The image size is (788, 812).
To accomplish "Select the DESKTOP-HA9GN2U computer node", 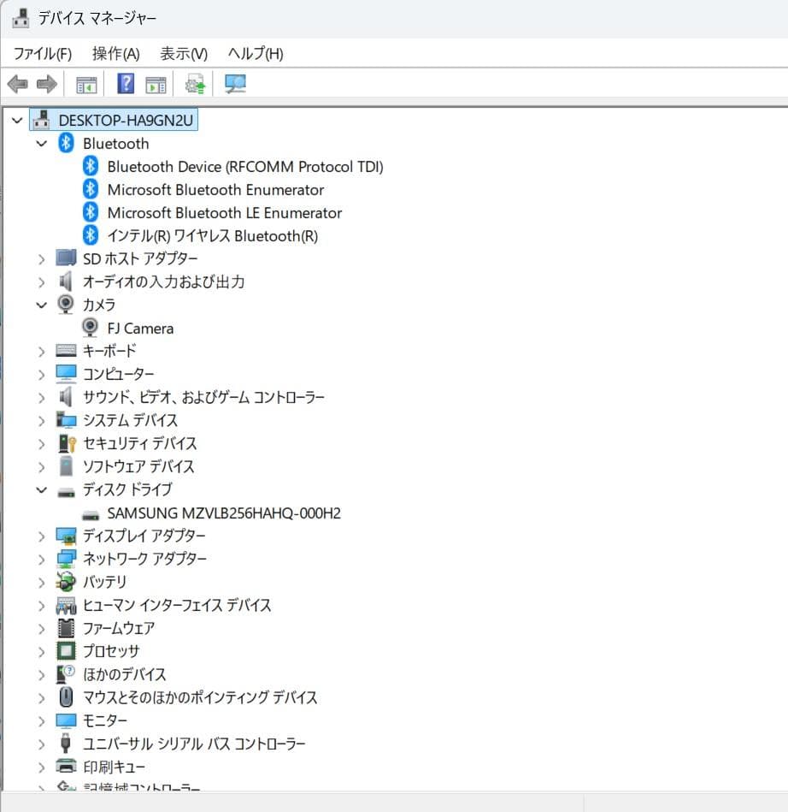I will coord(127,120).
